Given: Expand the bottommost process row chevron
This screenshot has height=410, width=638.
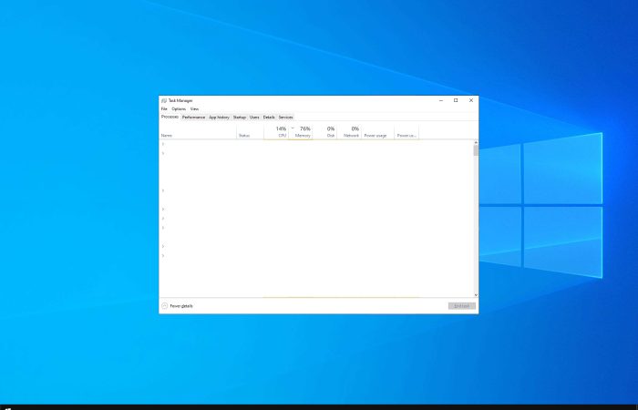Looking at the screenshot, I should point(163,256).
